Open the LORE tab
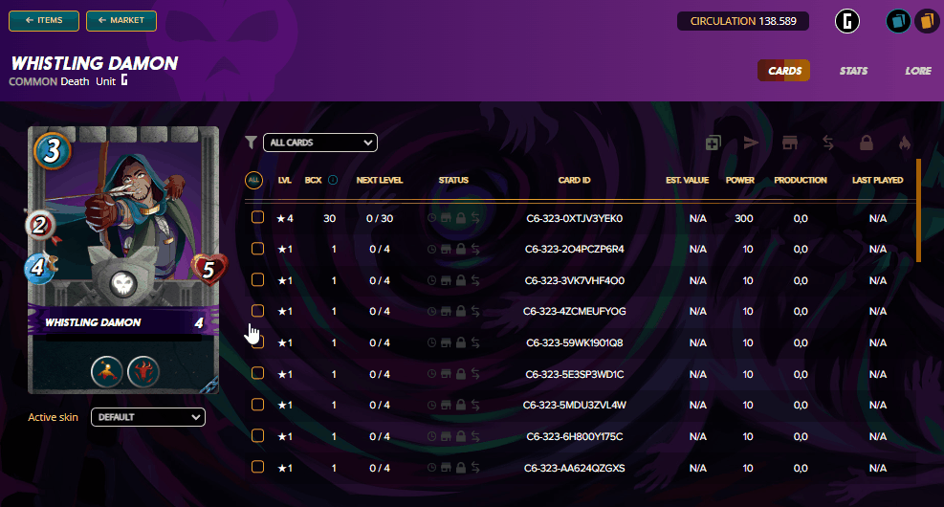Screen dimensions: 944x507 918,71
